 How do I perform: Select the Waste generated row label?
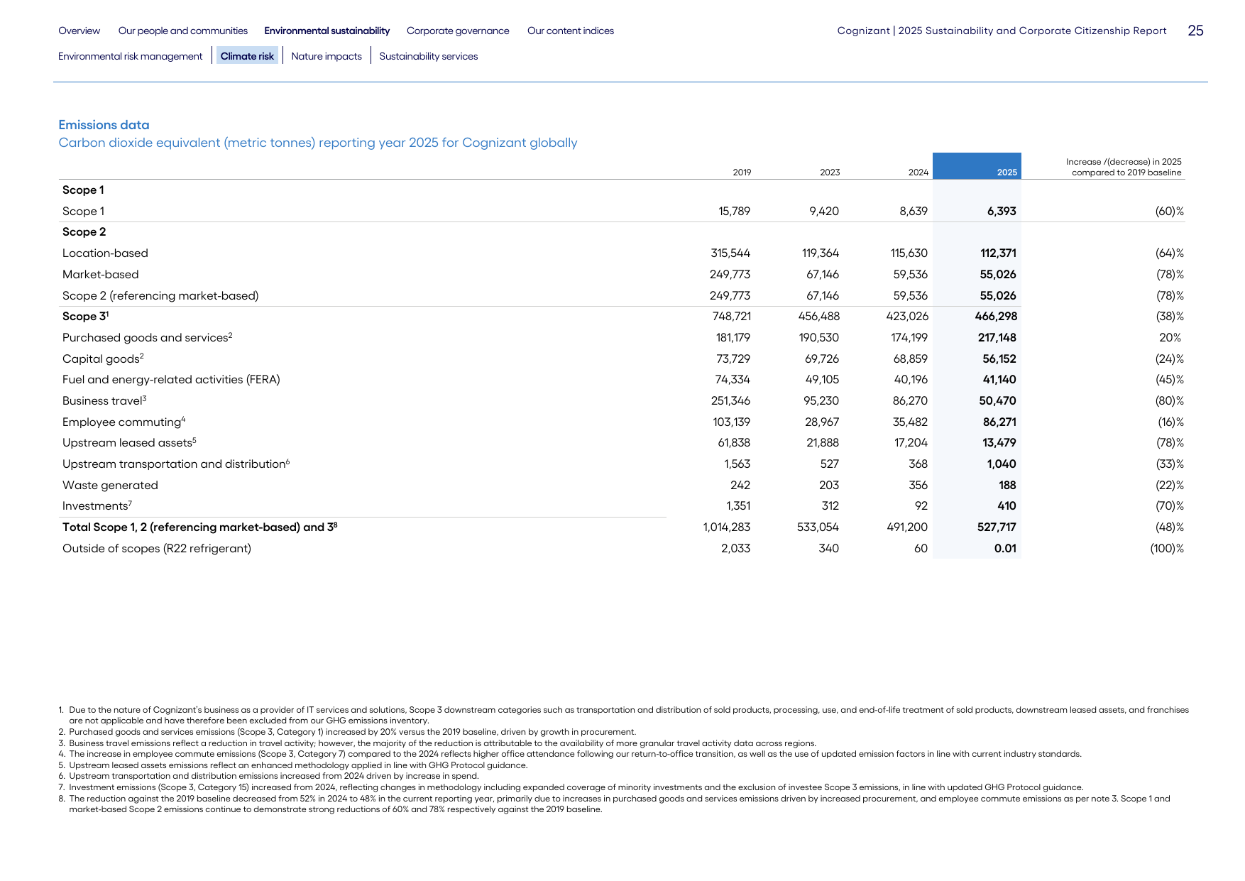tap(110, 486)
